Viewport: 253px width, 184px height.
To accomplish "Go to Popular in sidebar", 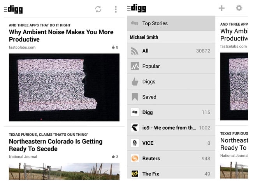I will click(x=171, y=66).
